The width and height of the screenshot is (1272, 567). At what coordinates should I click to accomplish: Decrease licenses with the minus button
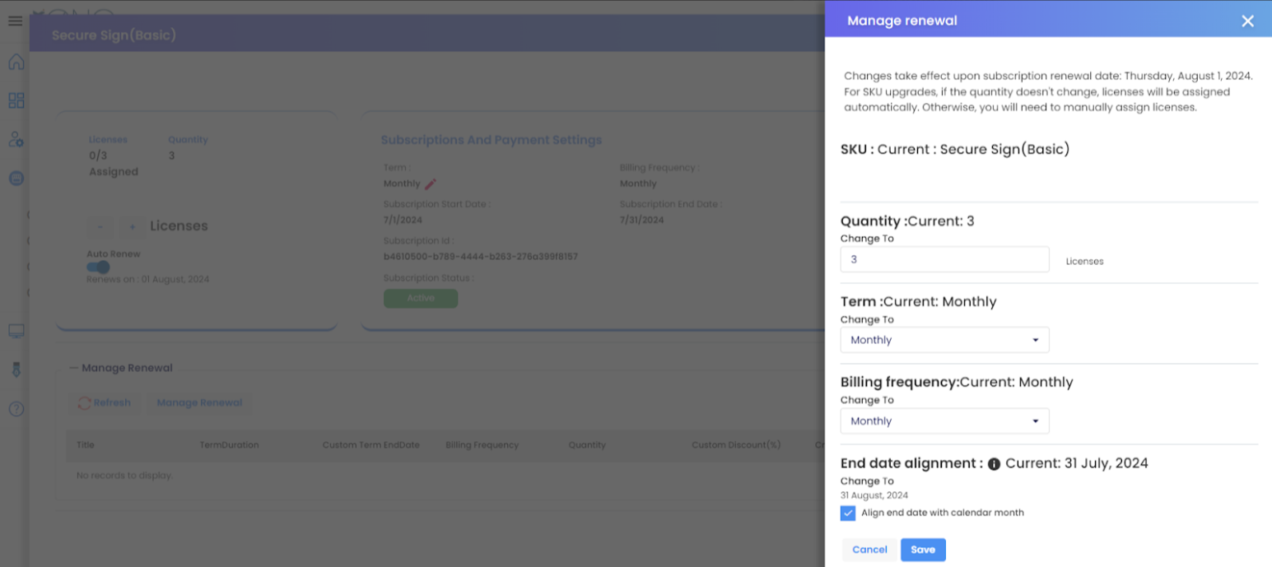[100, 226]
